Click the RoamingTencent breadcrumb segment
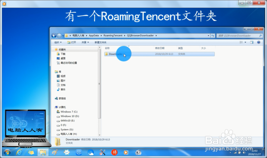 [113, 36]
